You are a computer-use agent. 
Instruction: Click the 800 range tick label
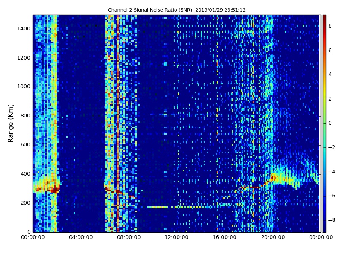point(26,116)
